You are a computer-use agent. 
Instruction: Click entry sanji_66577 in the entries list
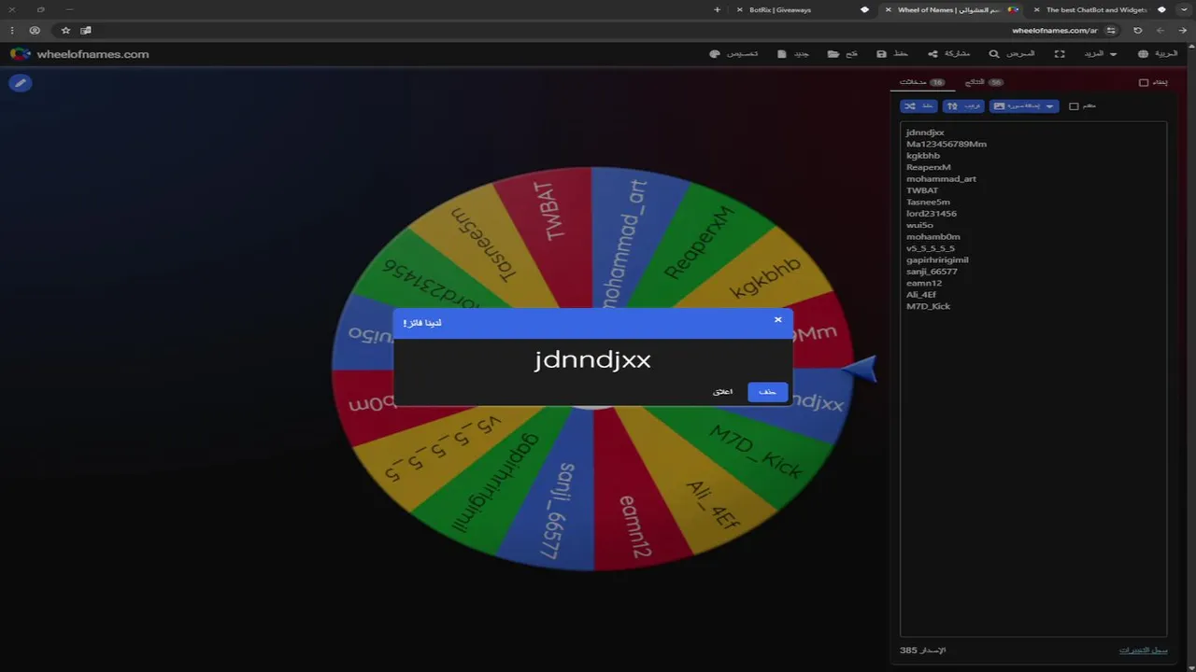pyautogui.click(x=932, y=272)
